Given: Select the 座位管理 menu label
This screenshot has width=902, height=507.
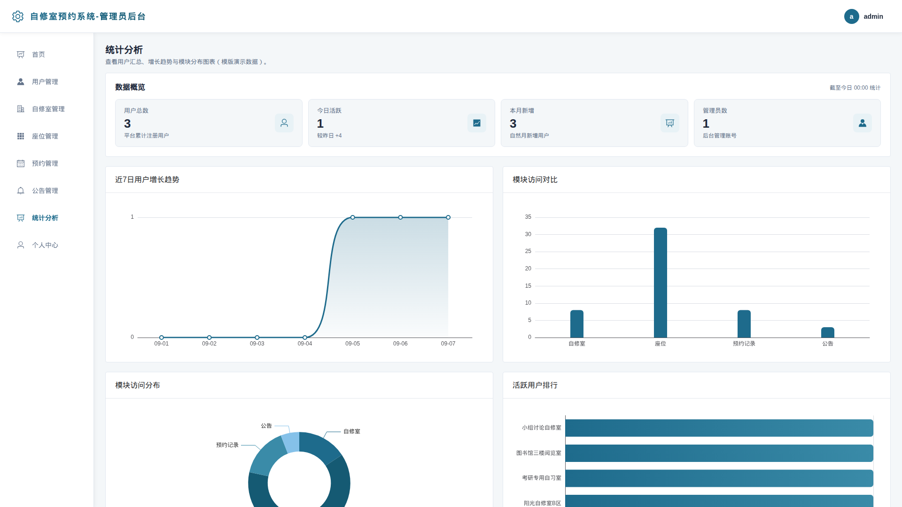Looking at the screenshot, I should (x=45, y=136).
